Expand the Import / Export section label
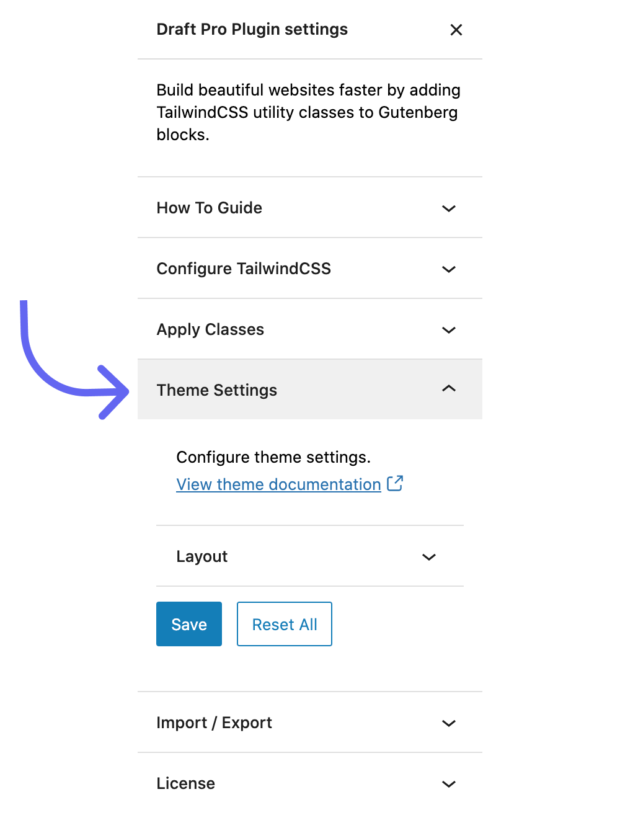Image resolution: width=620 pixels, height=815 pixels. (x=215, y=723)
